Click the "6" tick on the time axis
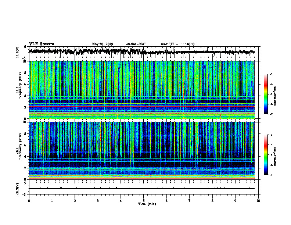291x225 pixels. click(x=167, y=201)
